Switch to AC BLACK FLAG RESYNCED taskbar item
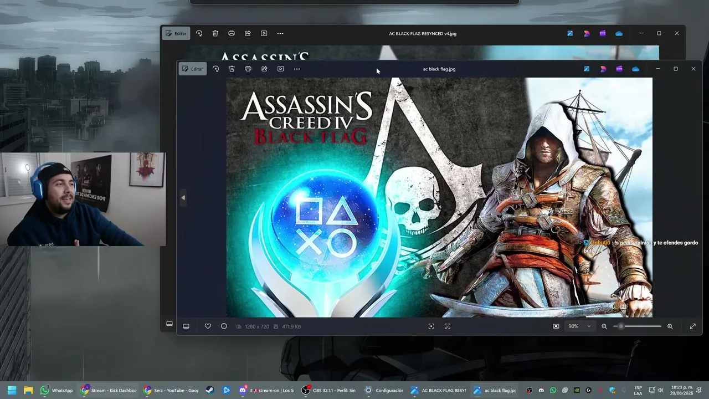Viewport: 709px width, 399px height. (438, 390)
